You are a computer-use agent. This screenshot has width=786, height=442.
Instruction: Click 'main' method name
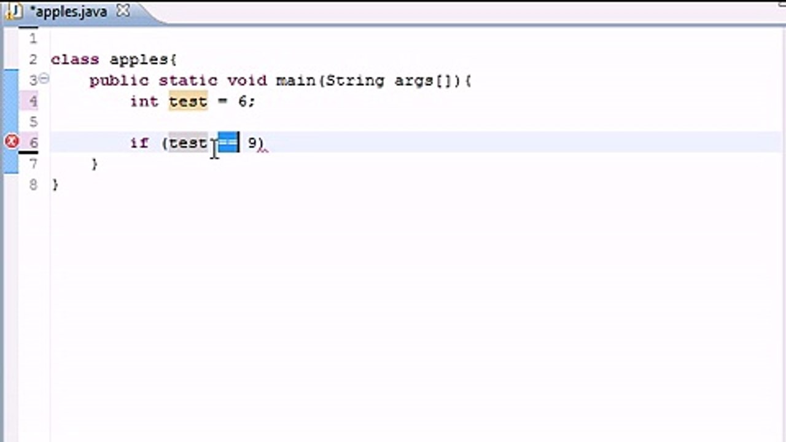(296, 80)
